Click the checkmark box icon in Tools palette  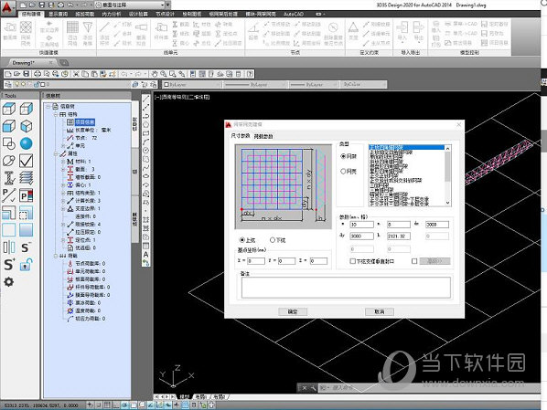tap(27, 161)
